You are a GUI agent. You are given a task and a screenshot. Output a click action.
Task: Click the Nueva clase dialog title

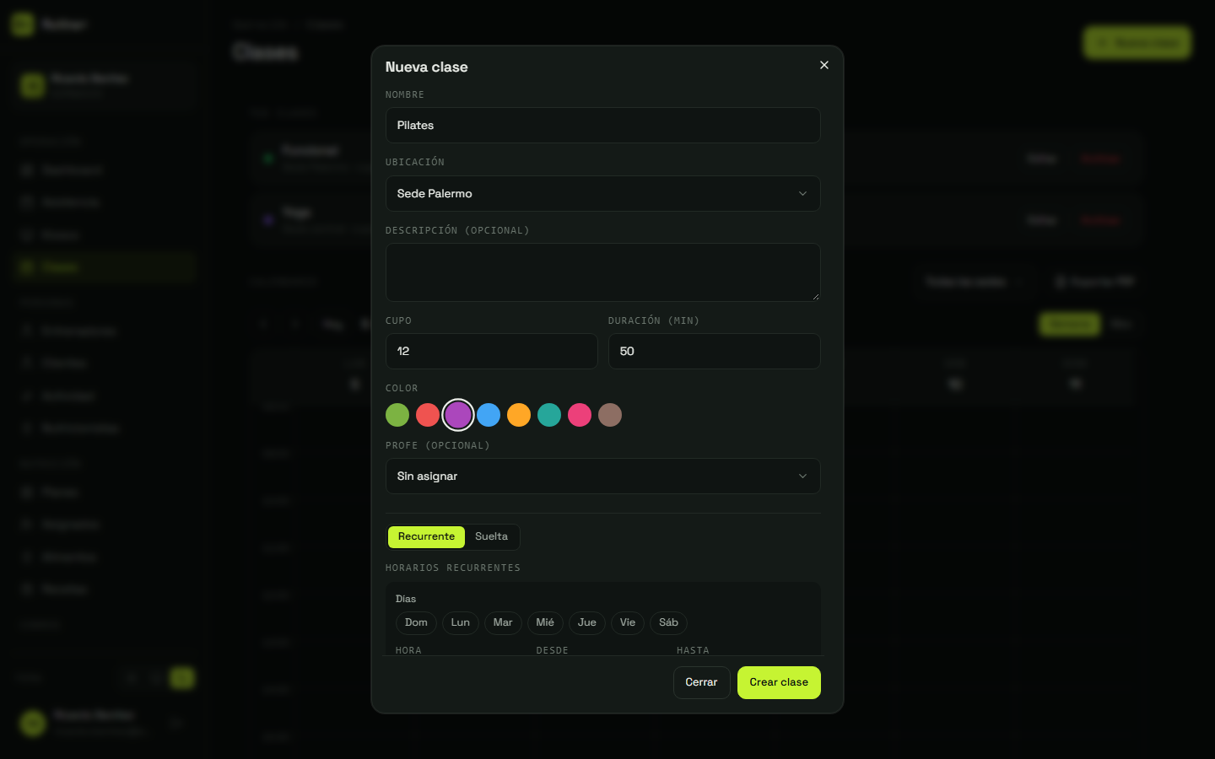(427, 67)
